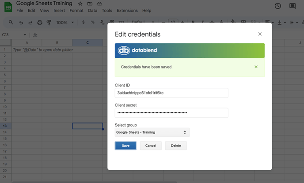Select row 21 header
304x183 pixels.
(6, 177)
